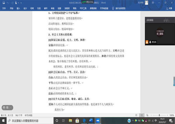Click the word count 862 个字 in status bar
This screenshot has width=175, height=124.
pyautogui.click(x=19, y=115)
